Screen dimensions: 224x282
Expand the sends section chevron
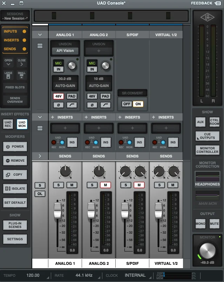pyautogui.click(x=40, y=156)
